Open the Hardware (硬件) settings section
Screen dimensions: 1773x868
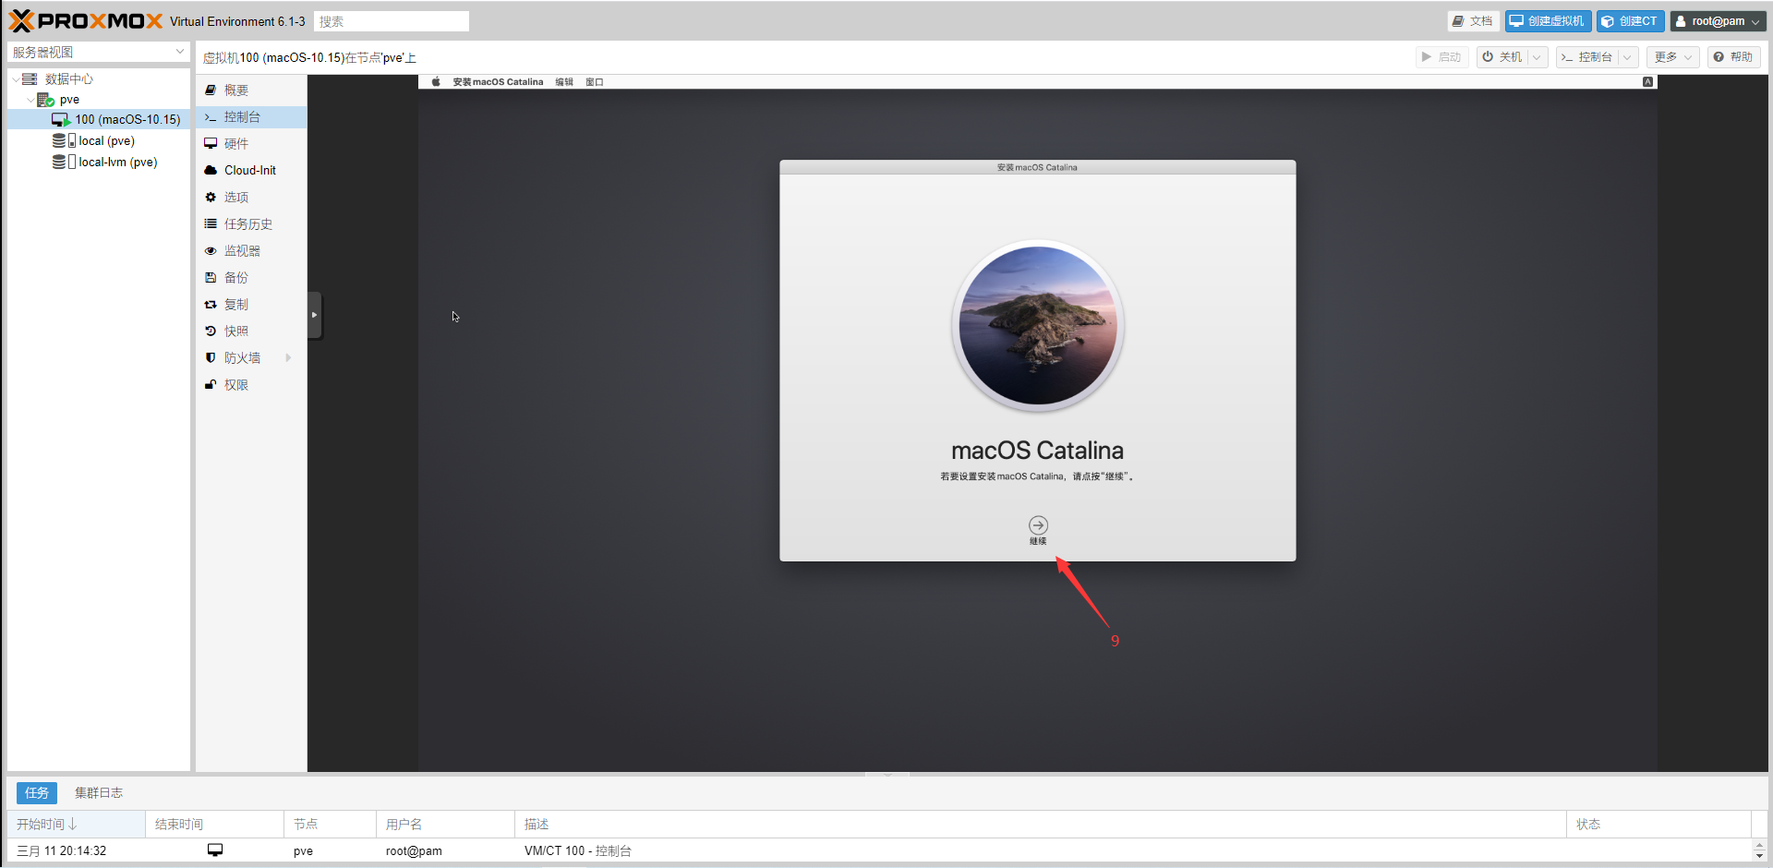pos(235,144)
